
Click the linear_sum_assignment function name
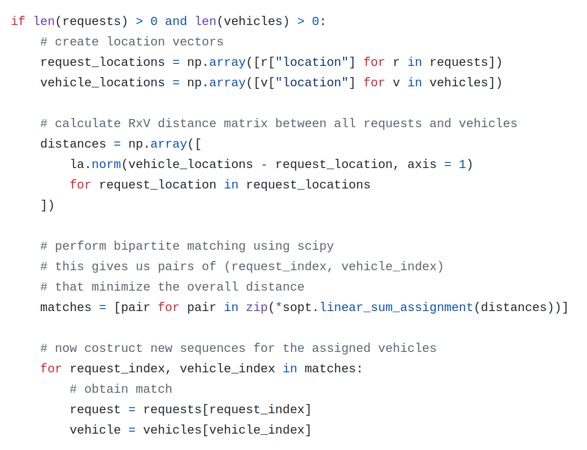[397, 307]
